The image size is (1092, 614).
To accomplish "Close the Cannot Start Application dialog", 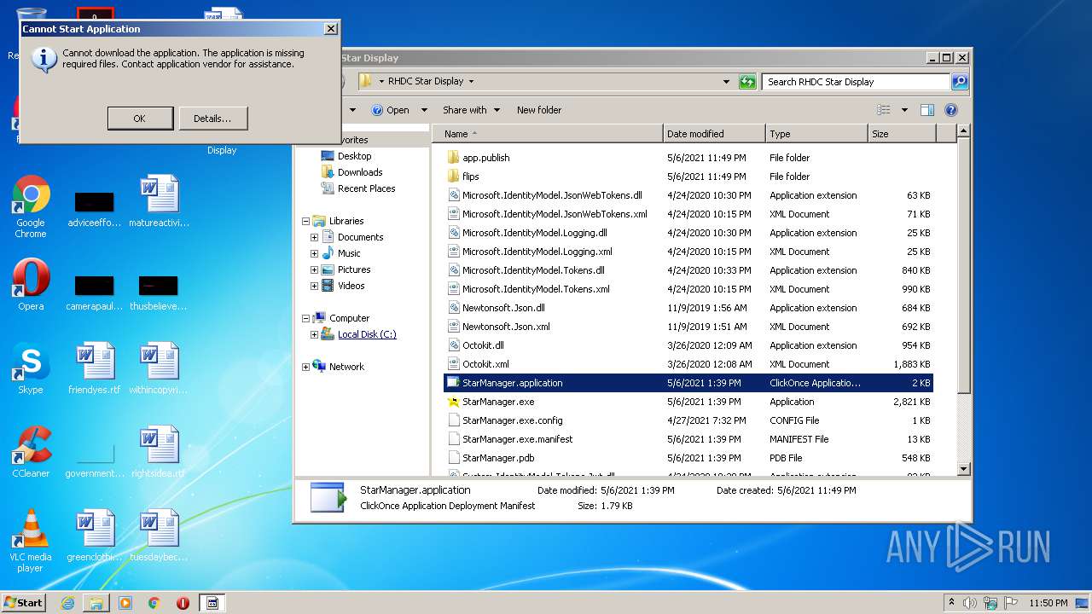I will click(x=331, y=29).
